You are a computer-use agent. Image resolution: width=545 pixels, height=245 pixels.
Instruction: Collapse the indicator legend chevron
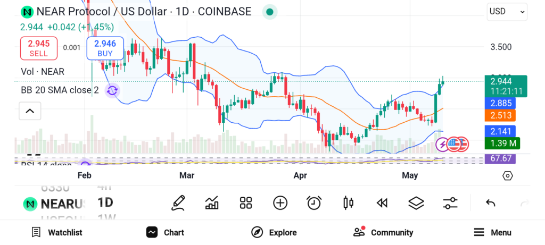(x=30, y=111)
